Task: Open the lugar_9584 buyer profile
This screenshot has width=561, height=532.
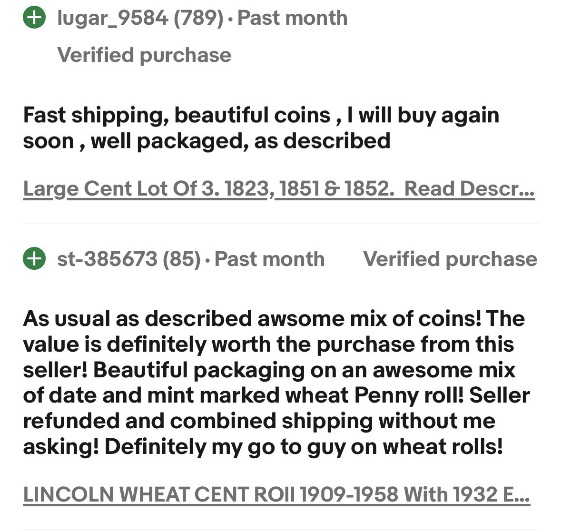Action: (x=112, y=18)
